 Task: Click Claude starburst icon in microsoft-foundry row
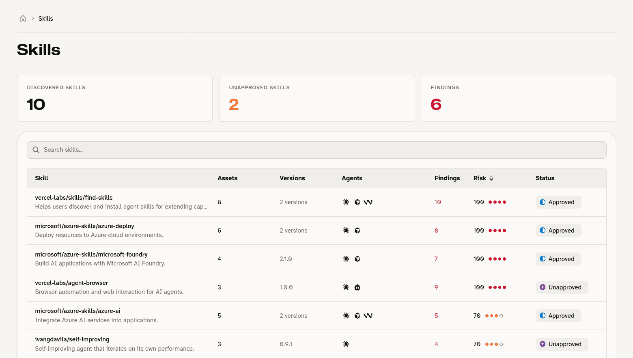point(346,259)
